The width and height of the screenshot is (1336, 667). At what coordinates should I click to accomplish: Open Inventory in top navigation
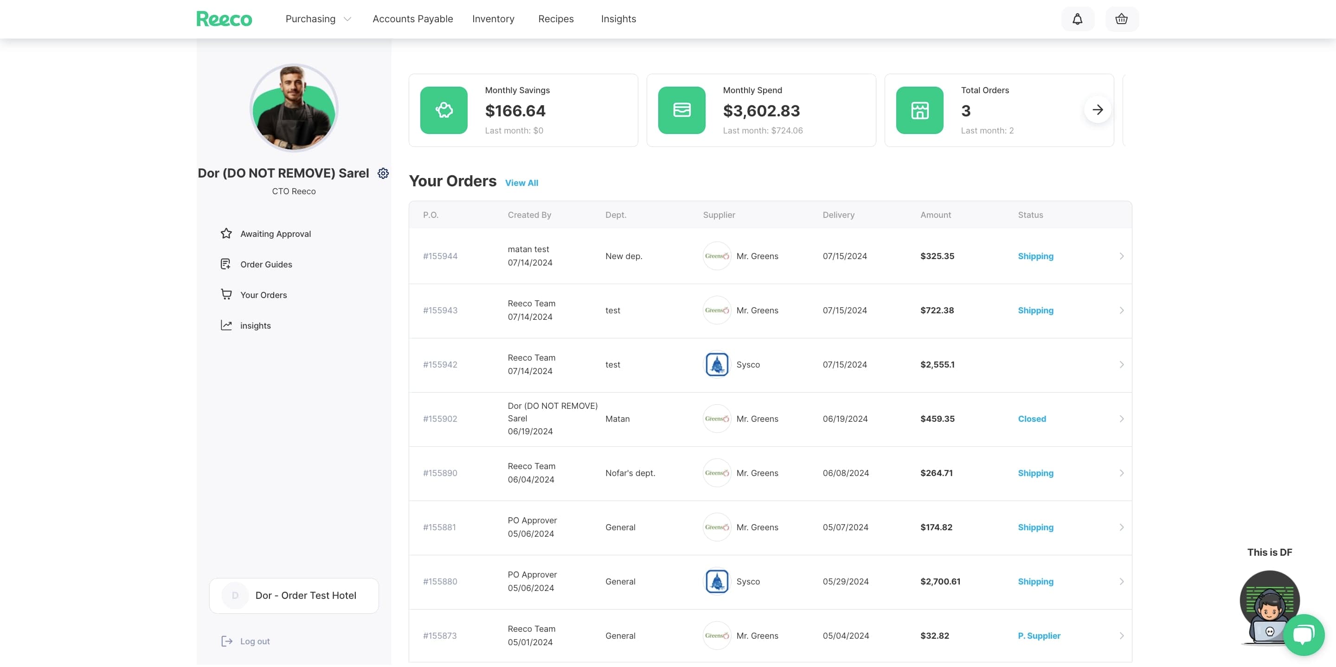(493, 19)
